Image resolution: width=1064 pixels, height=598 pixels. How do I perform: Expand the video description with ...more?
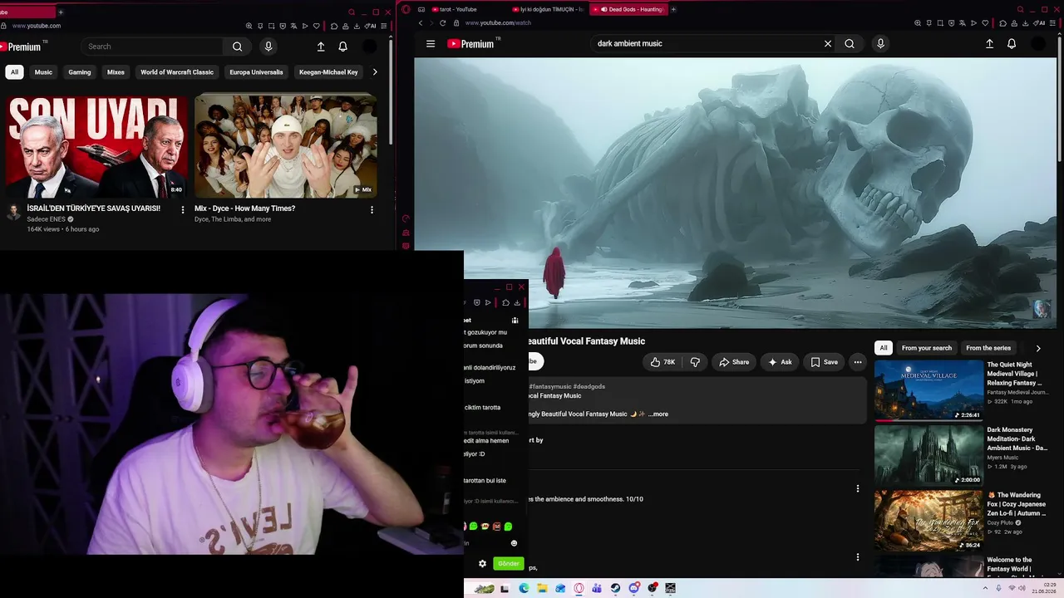(x=658, y=414)
